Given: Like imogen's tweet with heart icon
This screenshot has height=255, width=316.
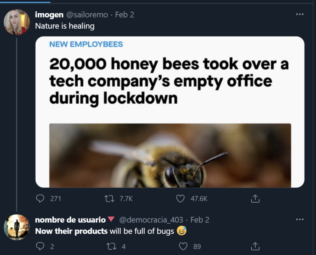Looking at the screenshot, I should coord(180,199).
